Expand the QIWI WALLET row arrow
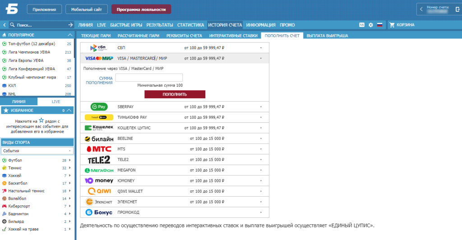Image resolution: width=462 pixels, height=240 pixels. pos(261,191)
